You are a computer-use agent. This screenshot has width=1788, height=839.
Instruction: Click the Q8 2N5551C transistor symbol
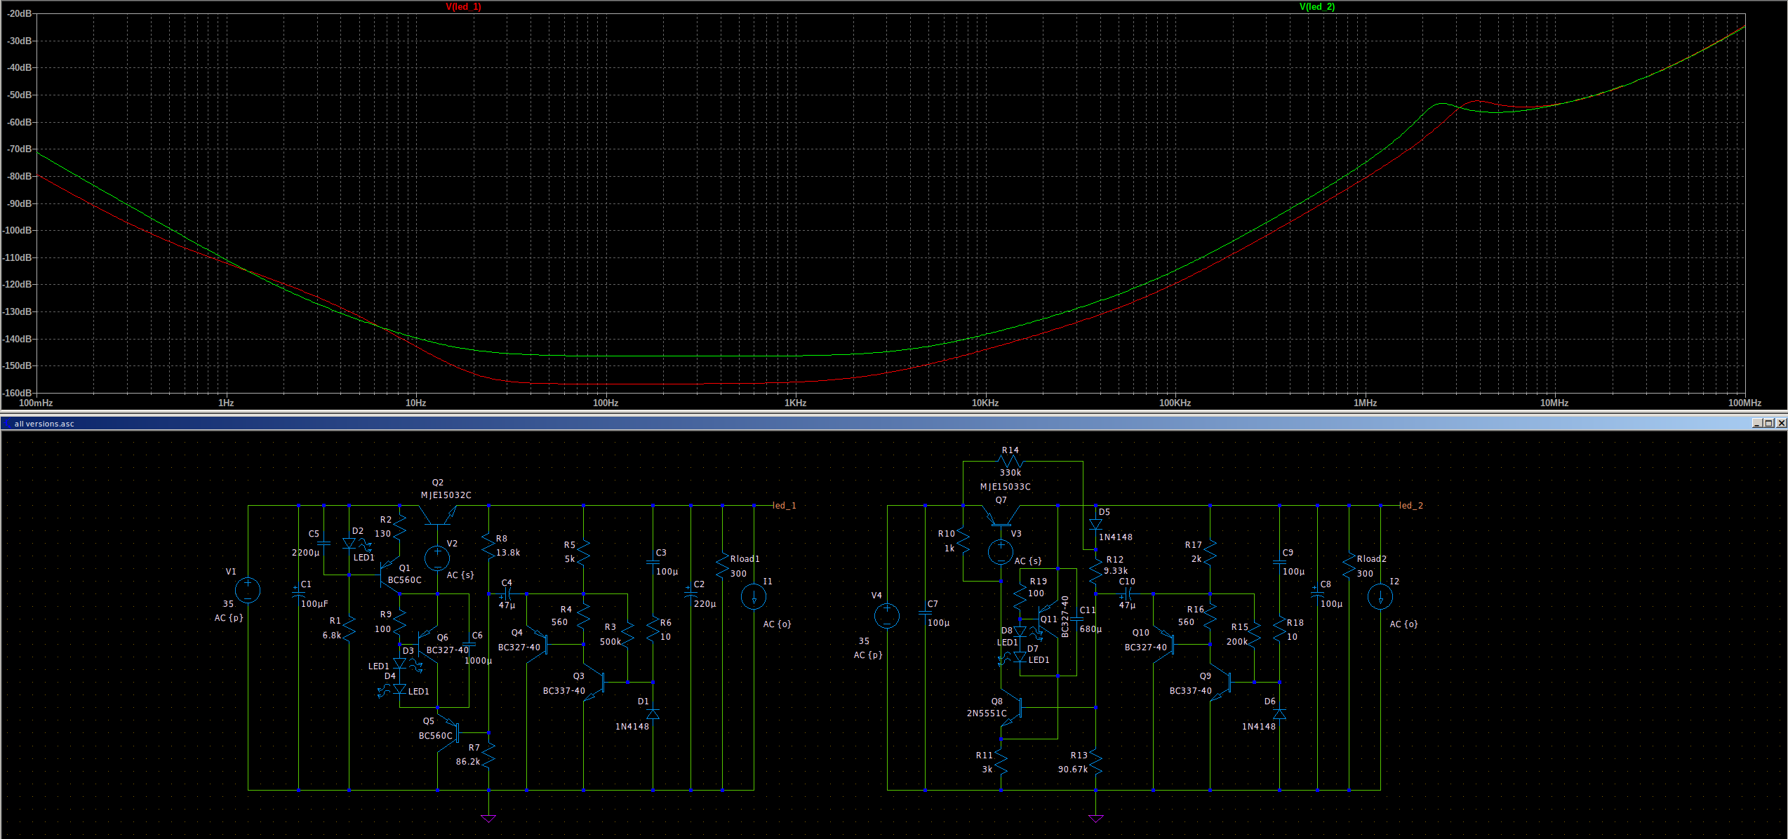pyautogui.click(x=1012, y=707)
